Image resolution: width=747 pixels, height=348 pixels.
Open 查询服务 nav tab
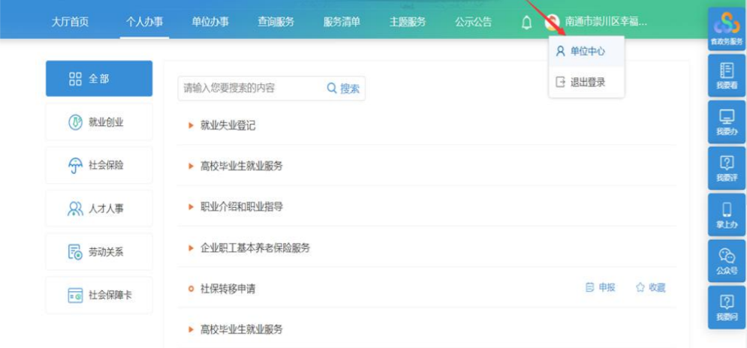click(x=276, y=22)
